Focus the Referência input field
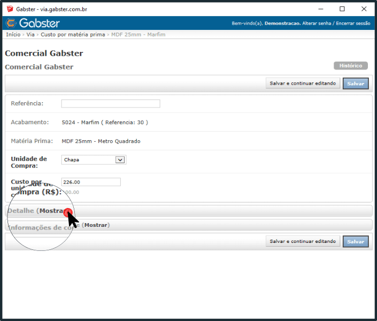This screenshot has width=377, height=321. point(111,103)
